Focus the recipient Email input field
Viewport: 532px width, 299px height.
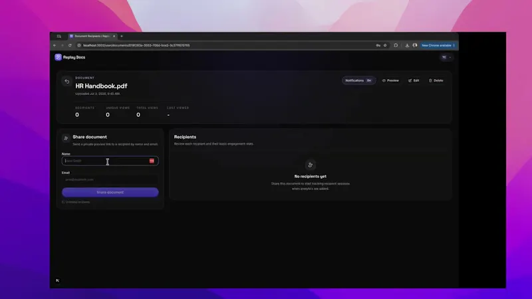click(110, 179)
